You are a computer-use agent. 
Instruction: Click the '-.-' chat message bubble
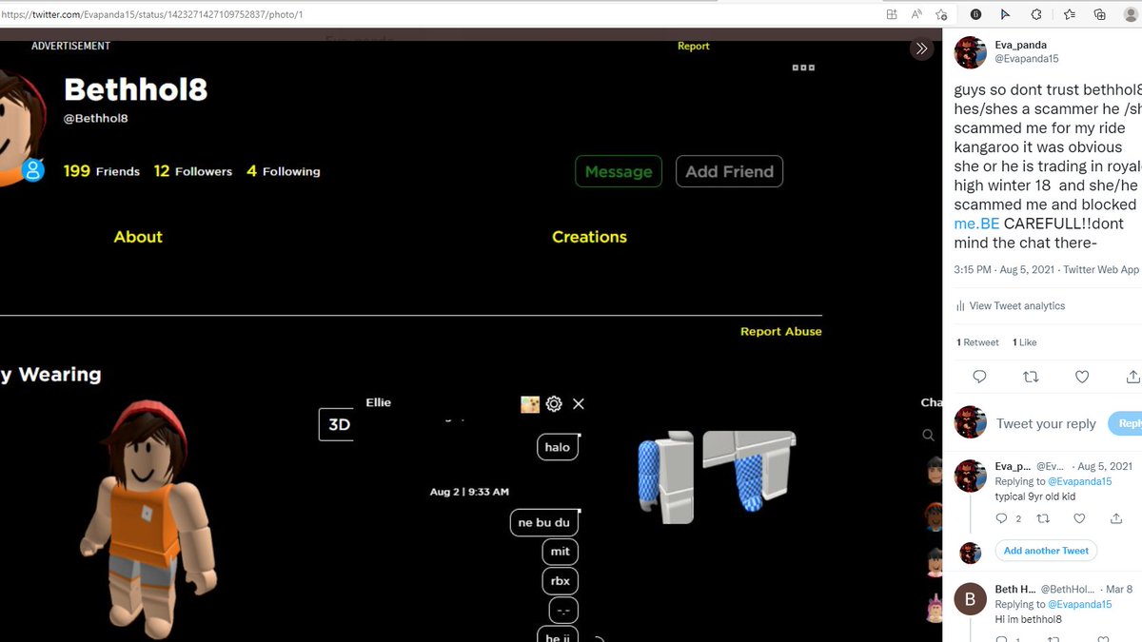pyautogui.click(x=563, y=610)
